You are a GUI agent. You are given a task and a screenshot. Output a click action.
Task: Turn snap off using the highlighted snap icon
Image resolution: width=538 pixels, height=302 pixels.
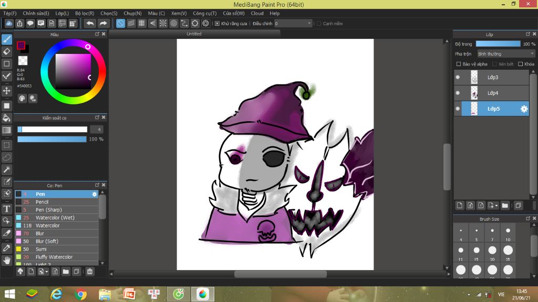tap(120, 23)
